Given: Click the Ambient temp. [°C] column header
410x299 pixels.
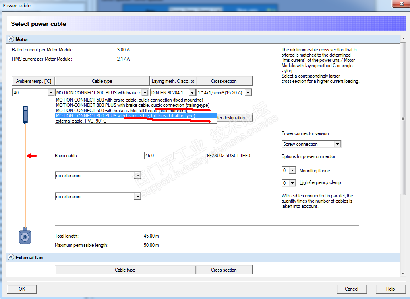Looking at the screenshot, I should tap(33, 81).
